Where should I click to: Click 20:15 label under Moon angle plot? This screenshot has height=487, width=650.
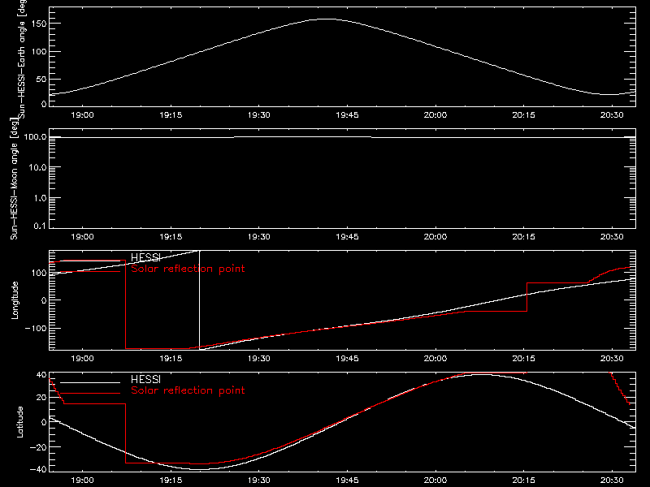click(523, 237)
